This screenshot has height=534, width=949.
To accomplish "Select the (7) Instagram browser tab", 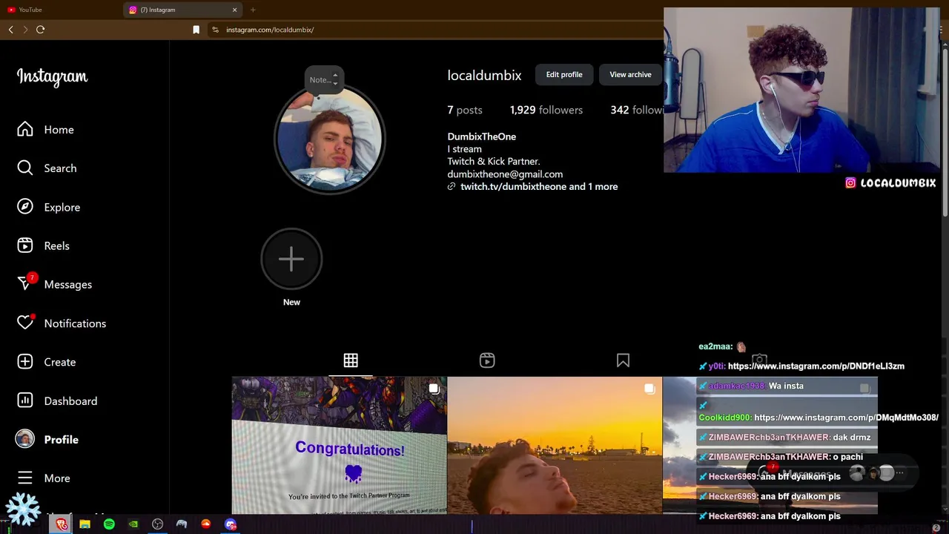I will pyautogui.click(x=182, y=10).
